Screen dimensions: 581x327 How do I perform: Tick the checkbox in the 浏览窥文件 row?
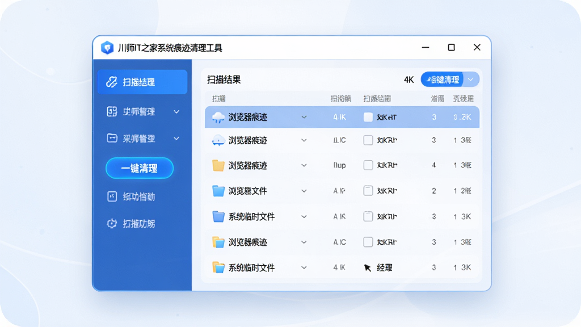[368, 191]
